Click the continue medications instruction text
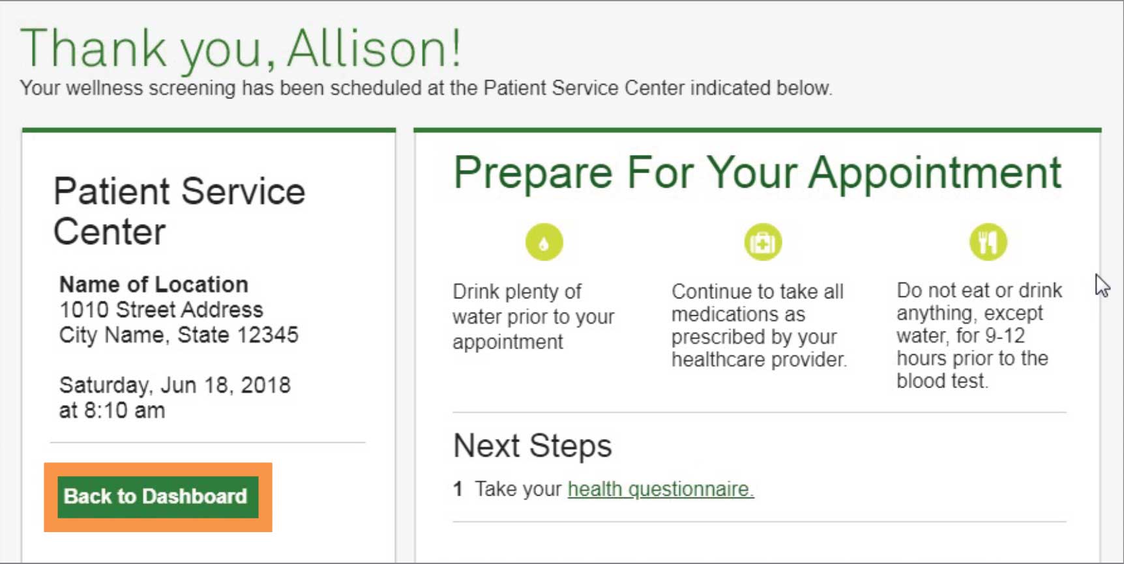Viewport: 1124px width, 564px height. 758,325
